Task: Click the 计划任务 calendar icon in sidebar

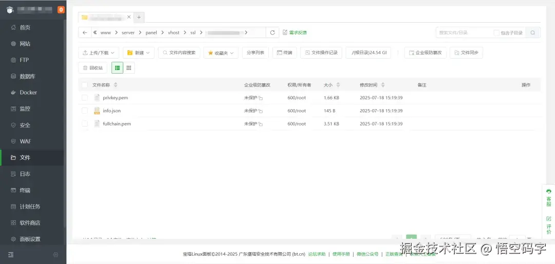Action: [x=13, y=206]
